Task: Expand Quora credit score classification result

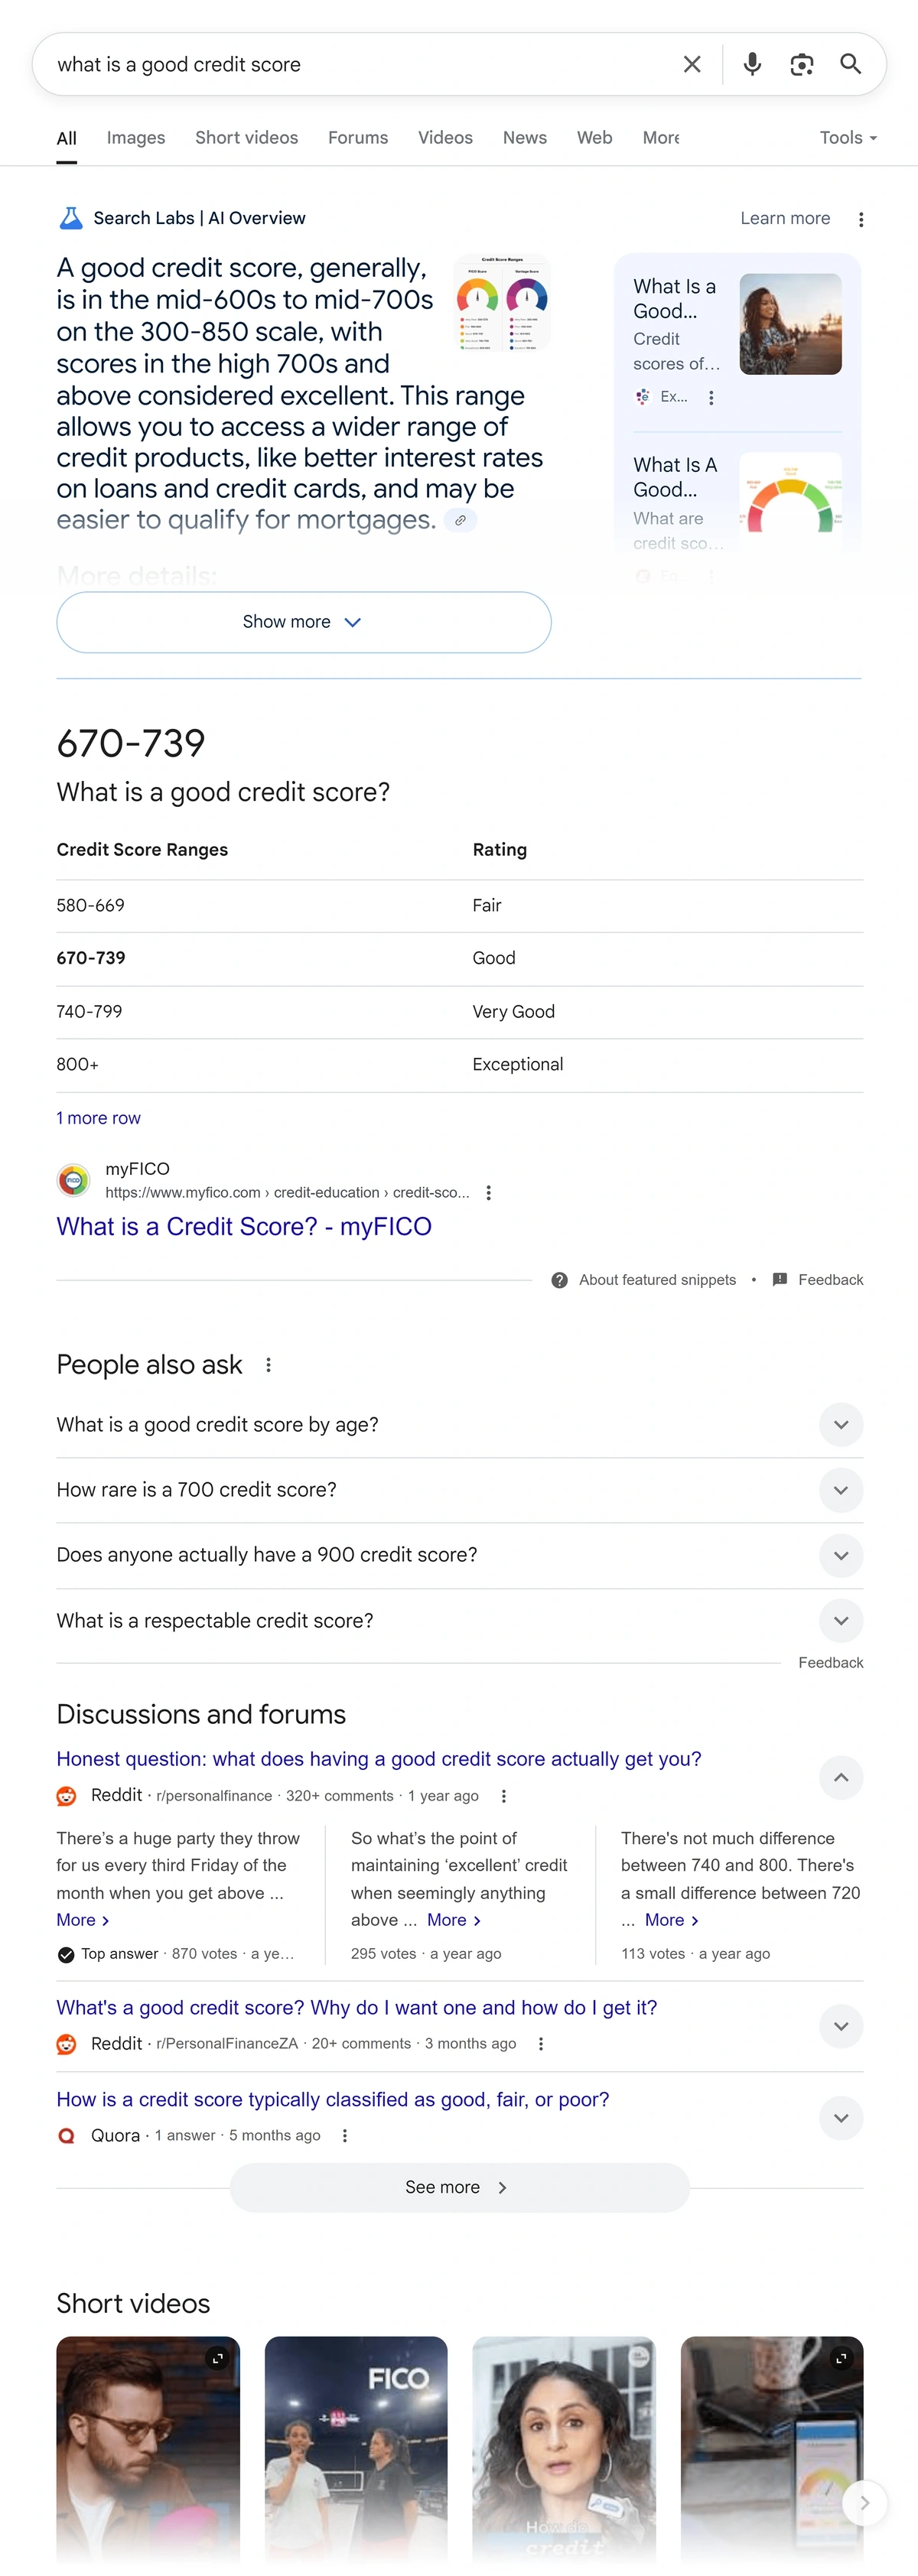Action: tap(841, 2118)
